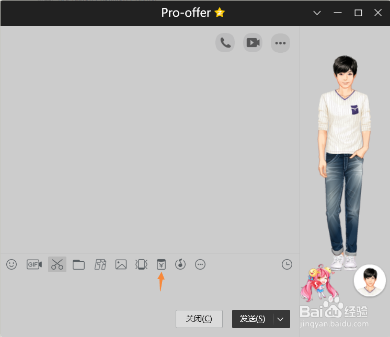The width and height of the screenshot is (390, 337).
Task: Select the scissors screenshot tool
Action: (x=57, y=264)
